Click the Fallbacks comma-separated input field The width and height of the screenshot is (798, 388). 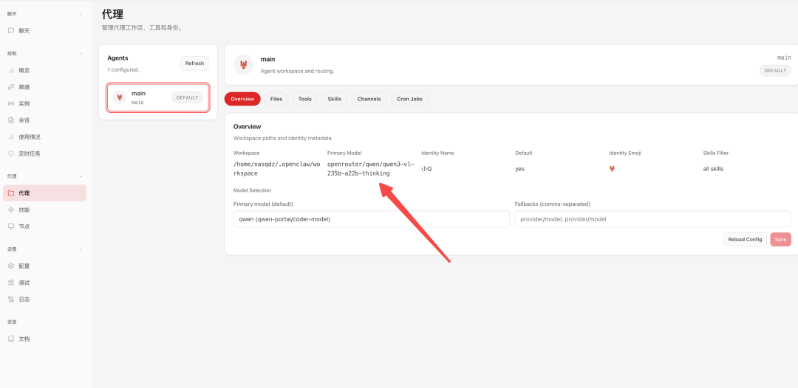(652, 219)
